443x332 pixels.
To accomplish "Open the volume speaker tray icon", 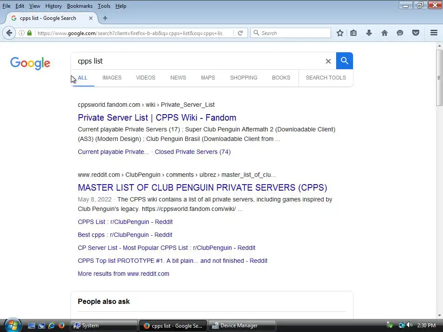I will point(409,325).
